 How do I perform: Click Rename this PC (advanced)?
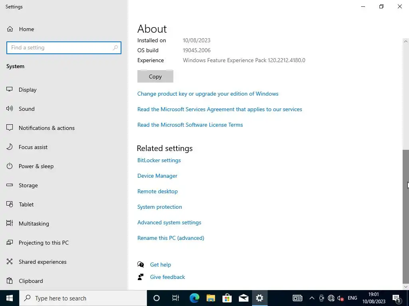click(171, 238)
